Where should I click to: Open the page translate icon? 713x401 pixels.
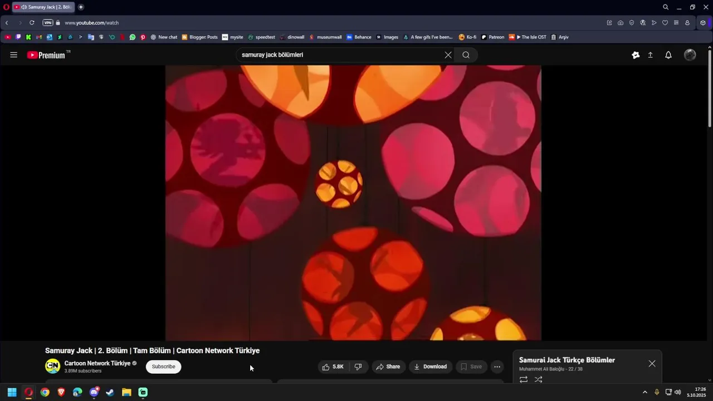pyautogui.click(x=643, y=23)
